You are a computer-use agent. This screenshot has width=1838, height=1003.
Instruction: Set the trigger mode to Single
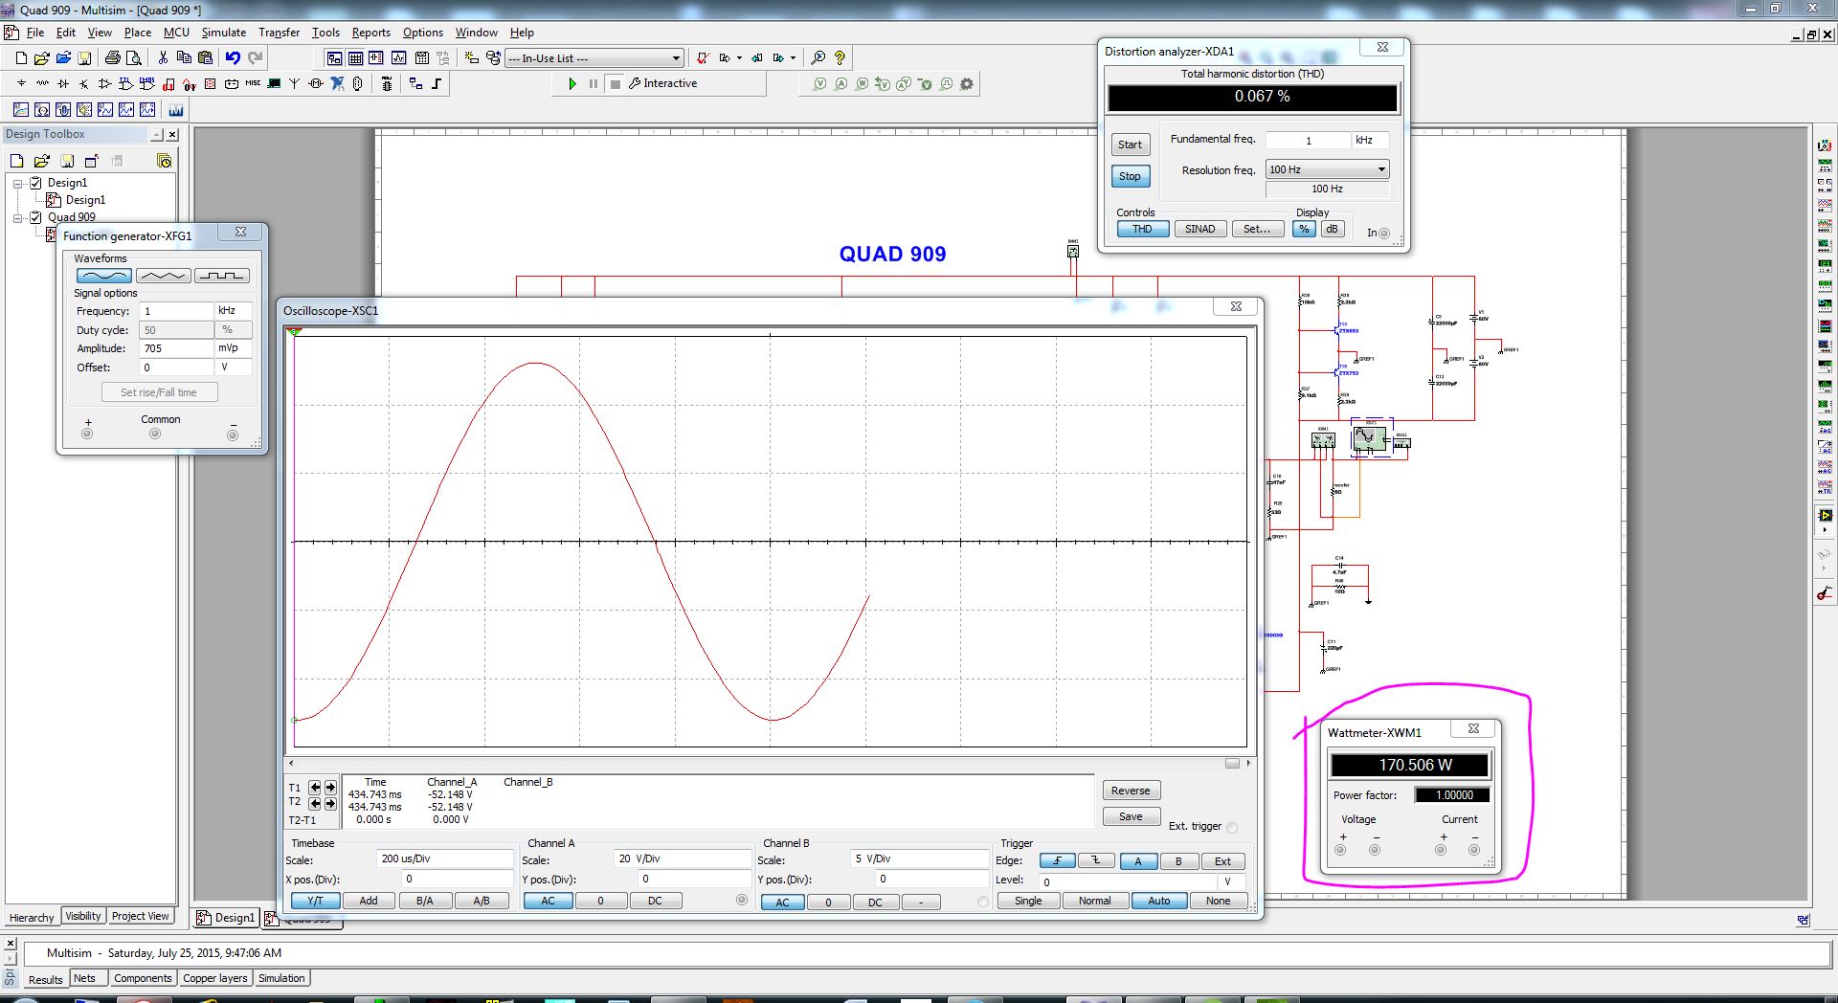pos(1028,901)
